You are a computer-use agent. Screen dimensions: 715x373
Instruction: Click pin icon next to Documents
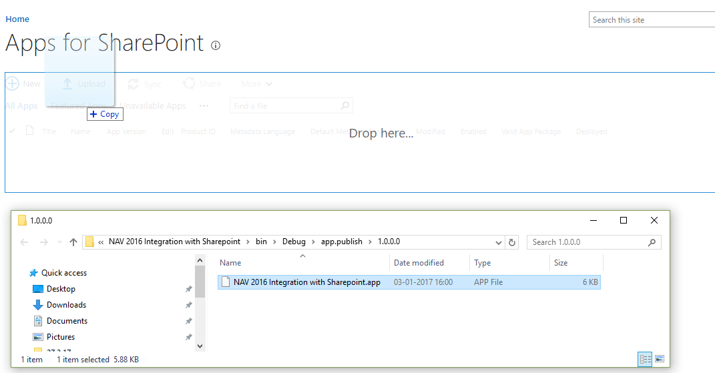pyautogui.click(x=188, y=321)
